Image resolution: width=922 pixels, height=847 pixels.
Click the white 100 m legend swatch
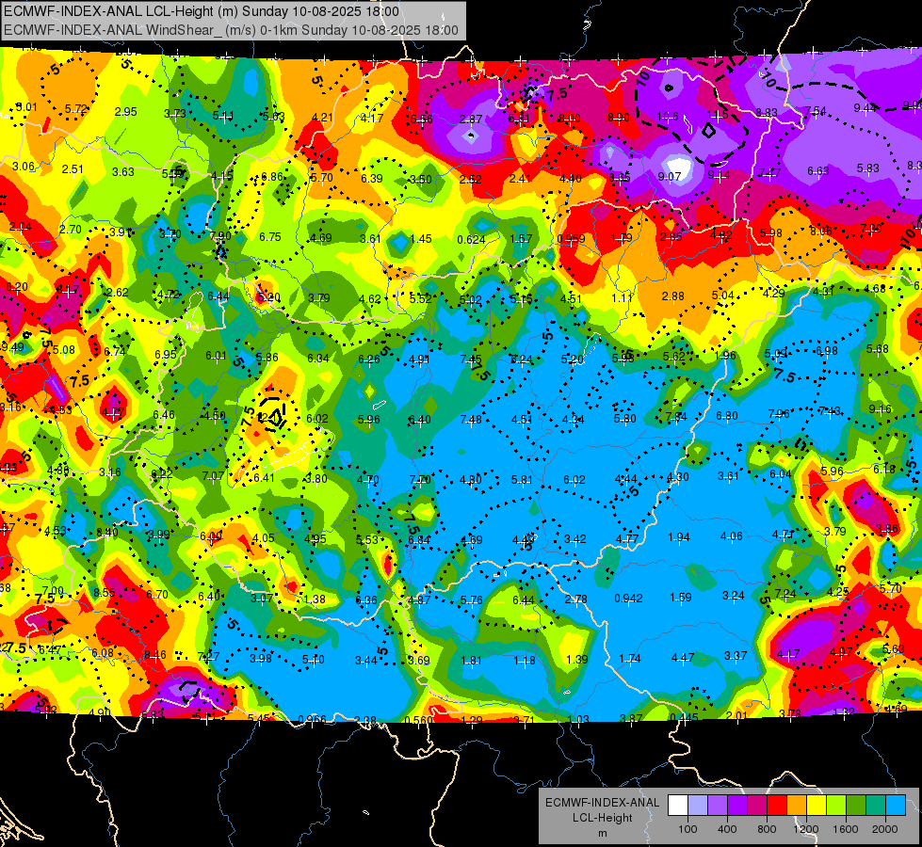coord(678,806)
